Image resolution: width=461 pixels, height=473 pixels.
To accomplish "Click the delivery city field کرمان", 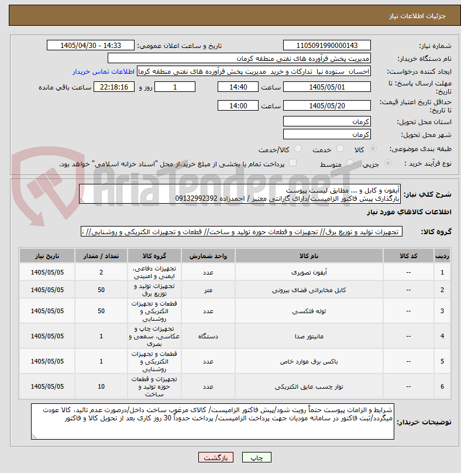I will click(x=327, y=135).
